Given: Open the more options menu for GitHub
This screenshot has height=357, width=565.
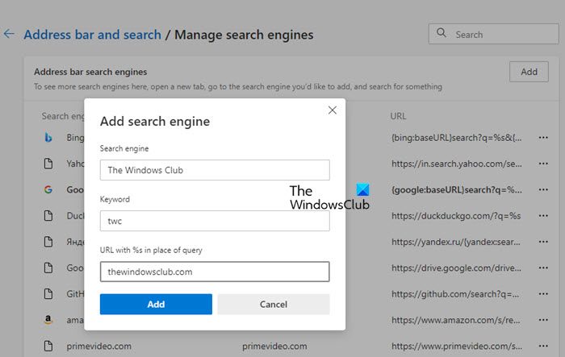Looking at the screenshot, I should click(543, 294).
